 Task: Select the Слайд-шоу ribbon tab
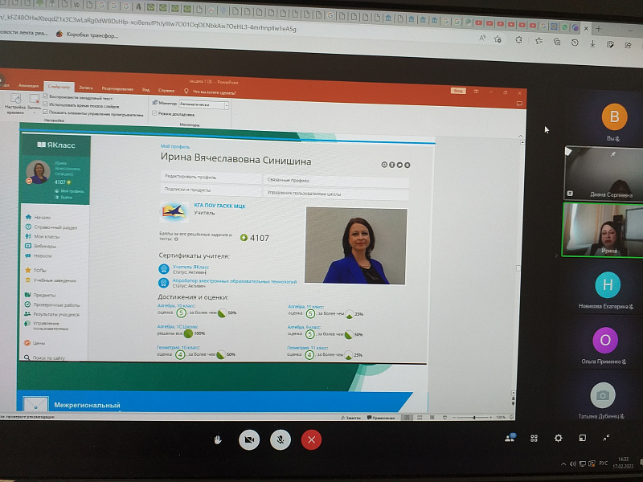point(59,87)
